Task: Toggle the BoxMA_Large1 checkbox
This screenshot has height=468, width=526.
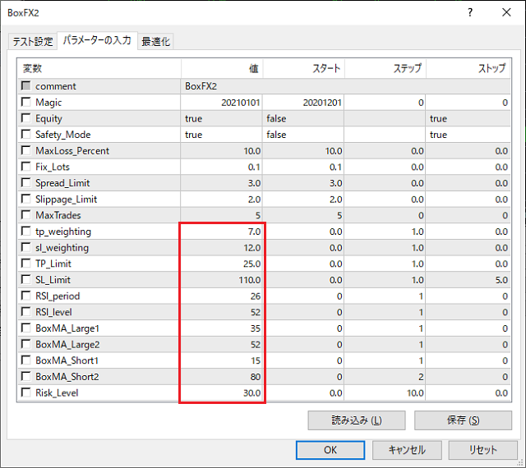Action: point(25,328)
